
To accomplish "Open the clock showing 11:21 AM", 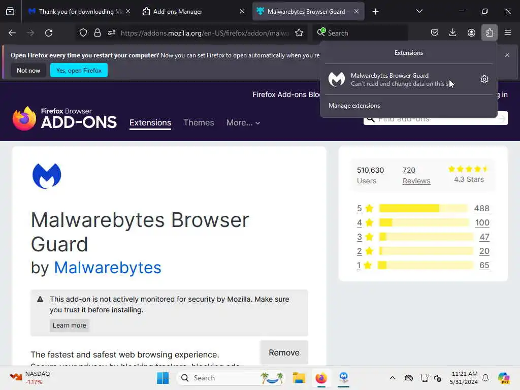I will click(464, 378).
